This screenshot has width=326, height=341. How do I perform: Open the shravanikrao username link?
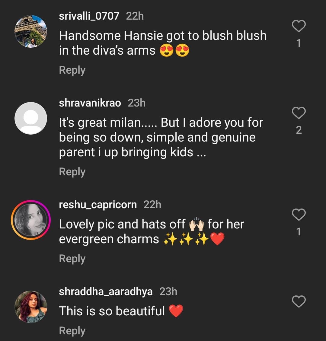[x=90, y=103]
